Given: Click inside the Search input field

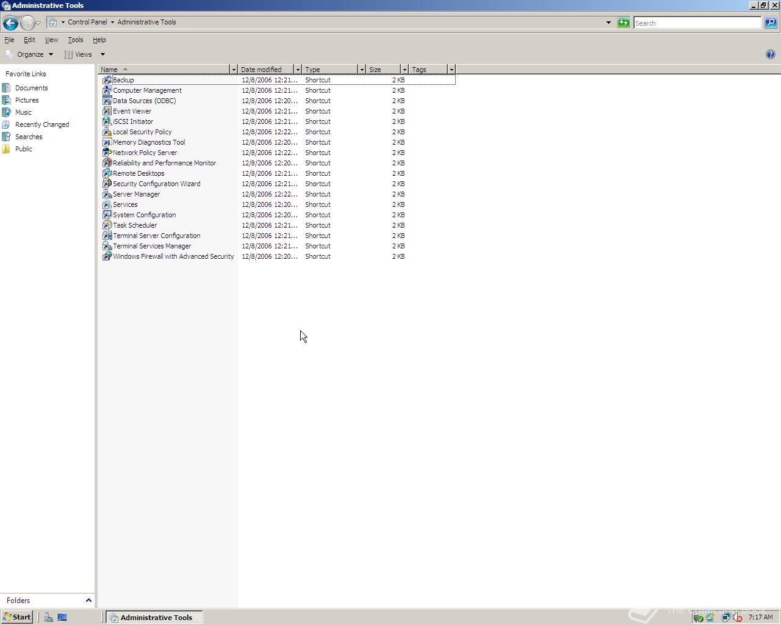Looking at the screenshot, I should click(x=697, y=23).
